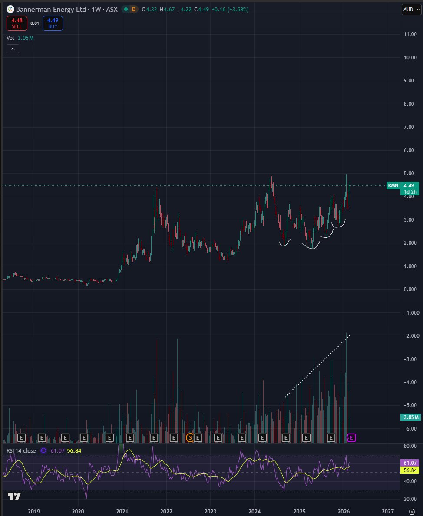This screenshot has width=423, height=516.
Task: Open the AUD currency dropdown
Action: 411,10
